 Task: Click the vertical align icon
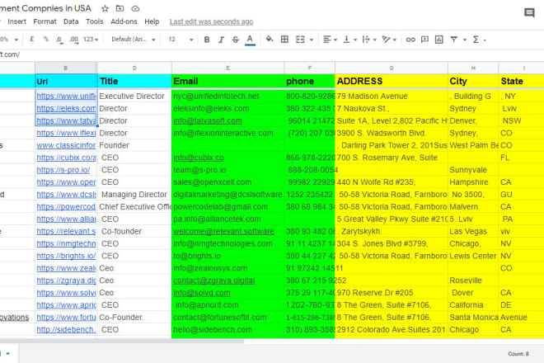click(346, 40)
